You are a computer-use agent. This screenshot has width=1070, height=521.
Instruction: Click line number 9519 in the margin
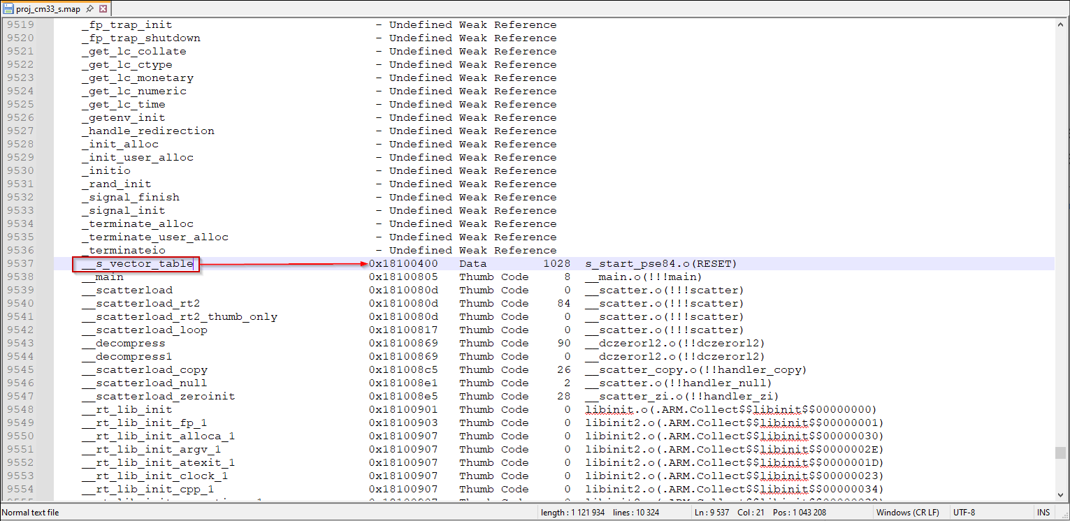coord(20,24)
